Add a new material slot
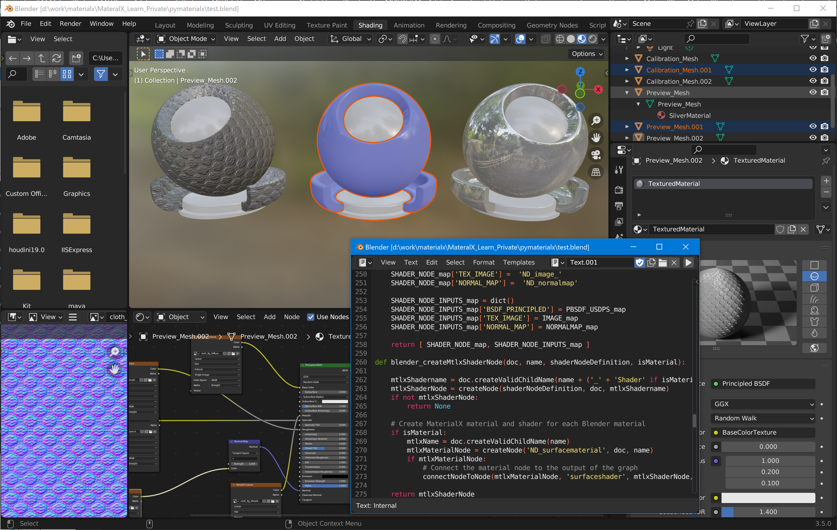The width and height of the screenshot is (837, 530). point(826,181)
